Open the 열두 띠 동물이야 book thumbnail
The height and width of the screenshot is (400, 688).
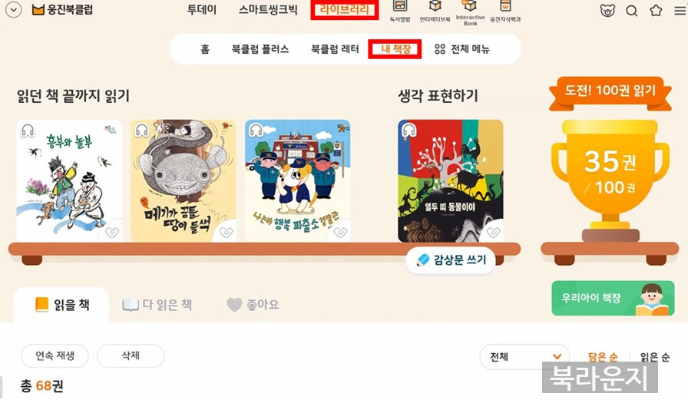(451, 180)
